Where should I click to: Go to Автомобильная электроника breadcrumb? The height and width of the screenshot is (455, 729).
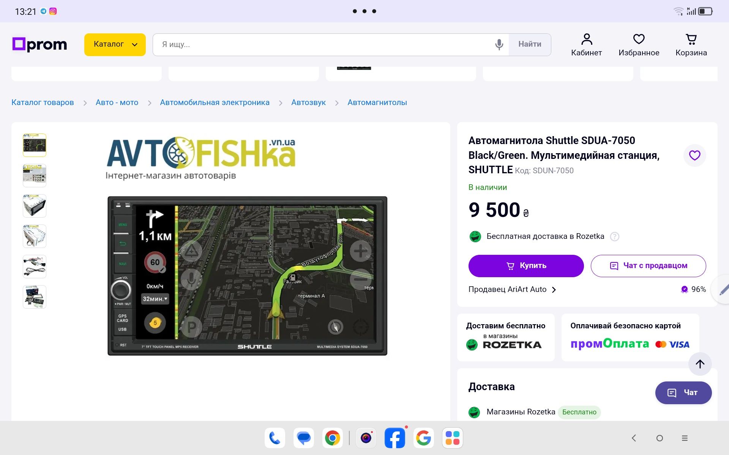pyautogui.click(x=215, y=102)
